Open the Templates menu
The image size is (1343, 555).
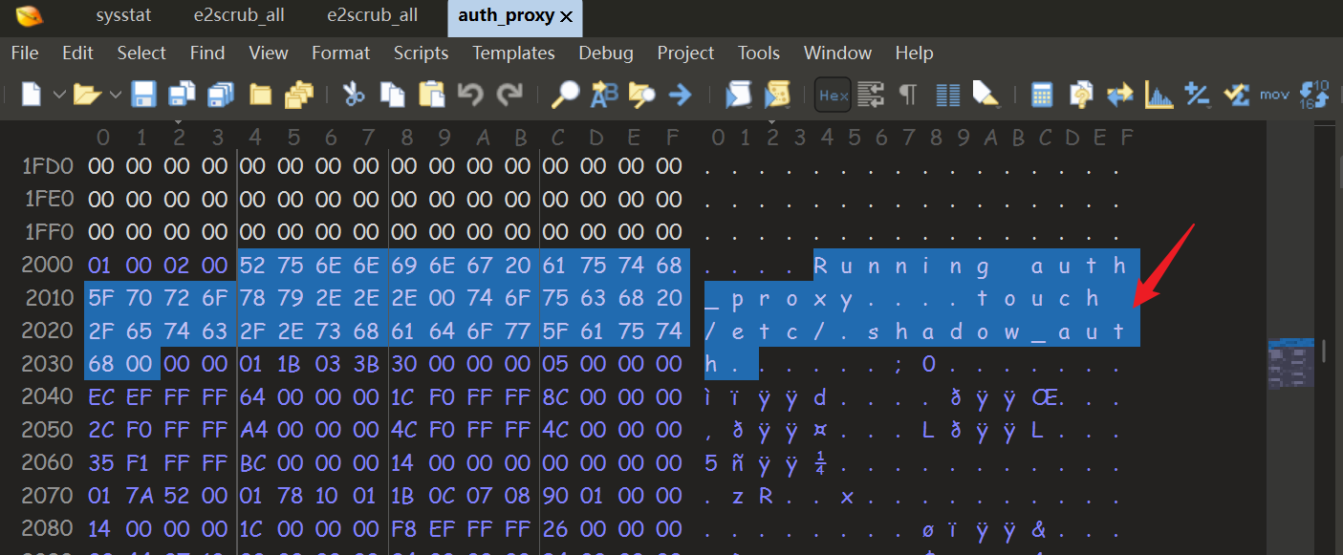(x=513, y=53)
